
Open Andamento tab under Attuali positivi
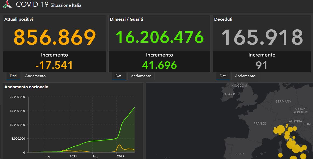point(35,76)
